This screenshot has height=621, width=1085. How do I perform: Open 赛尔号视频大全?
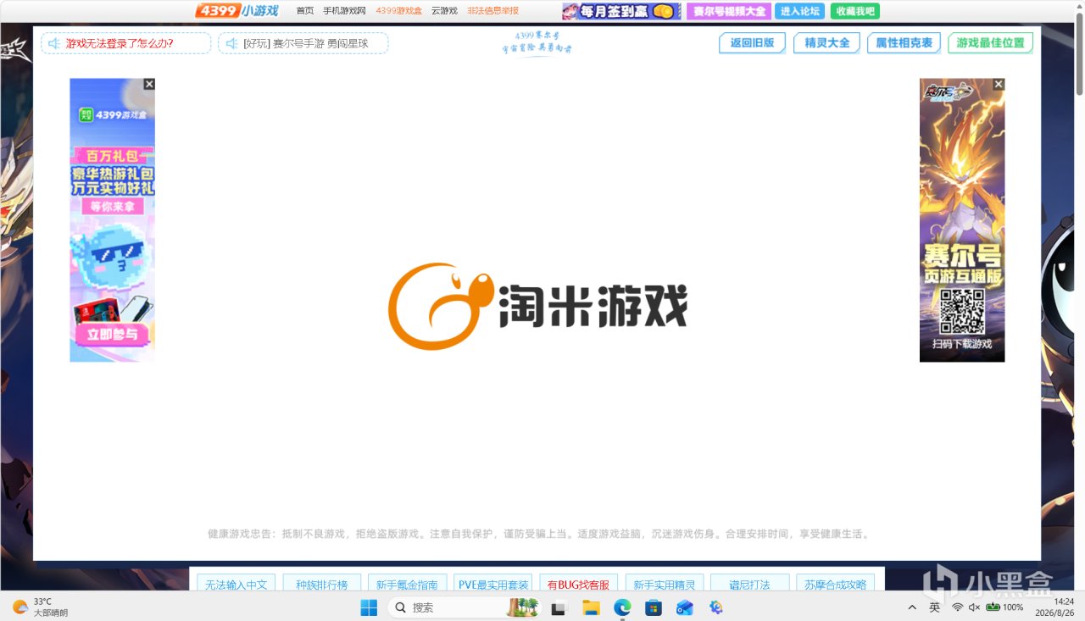(x=728, y=11)
